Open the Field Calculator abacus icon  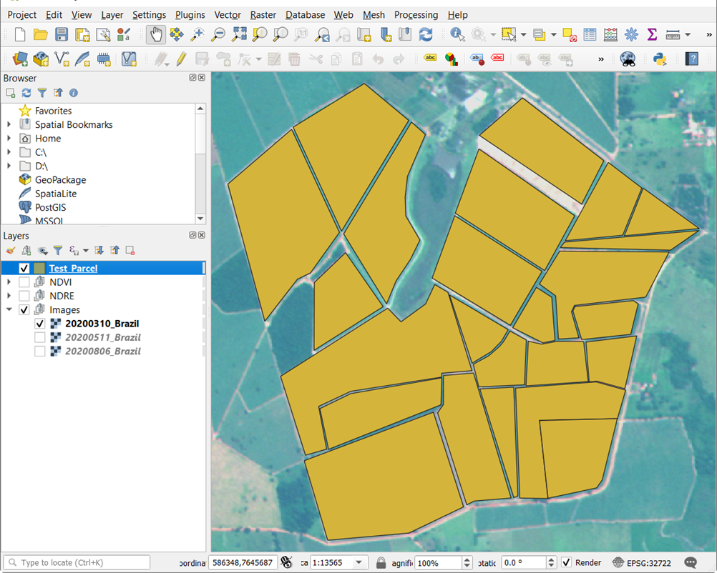610,34
